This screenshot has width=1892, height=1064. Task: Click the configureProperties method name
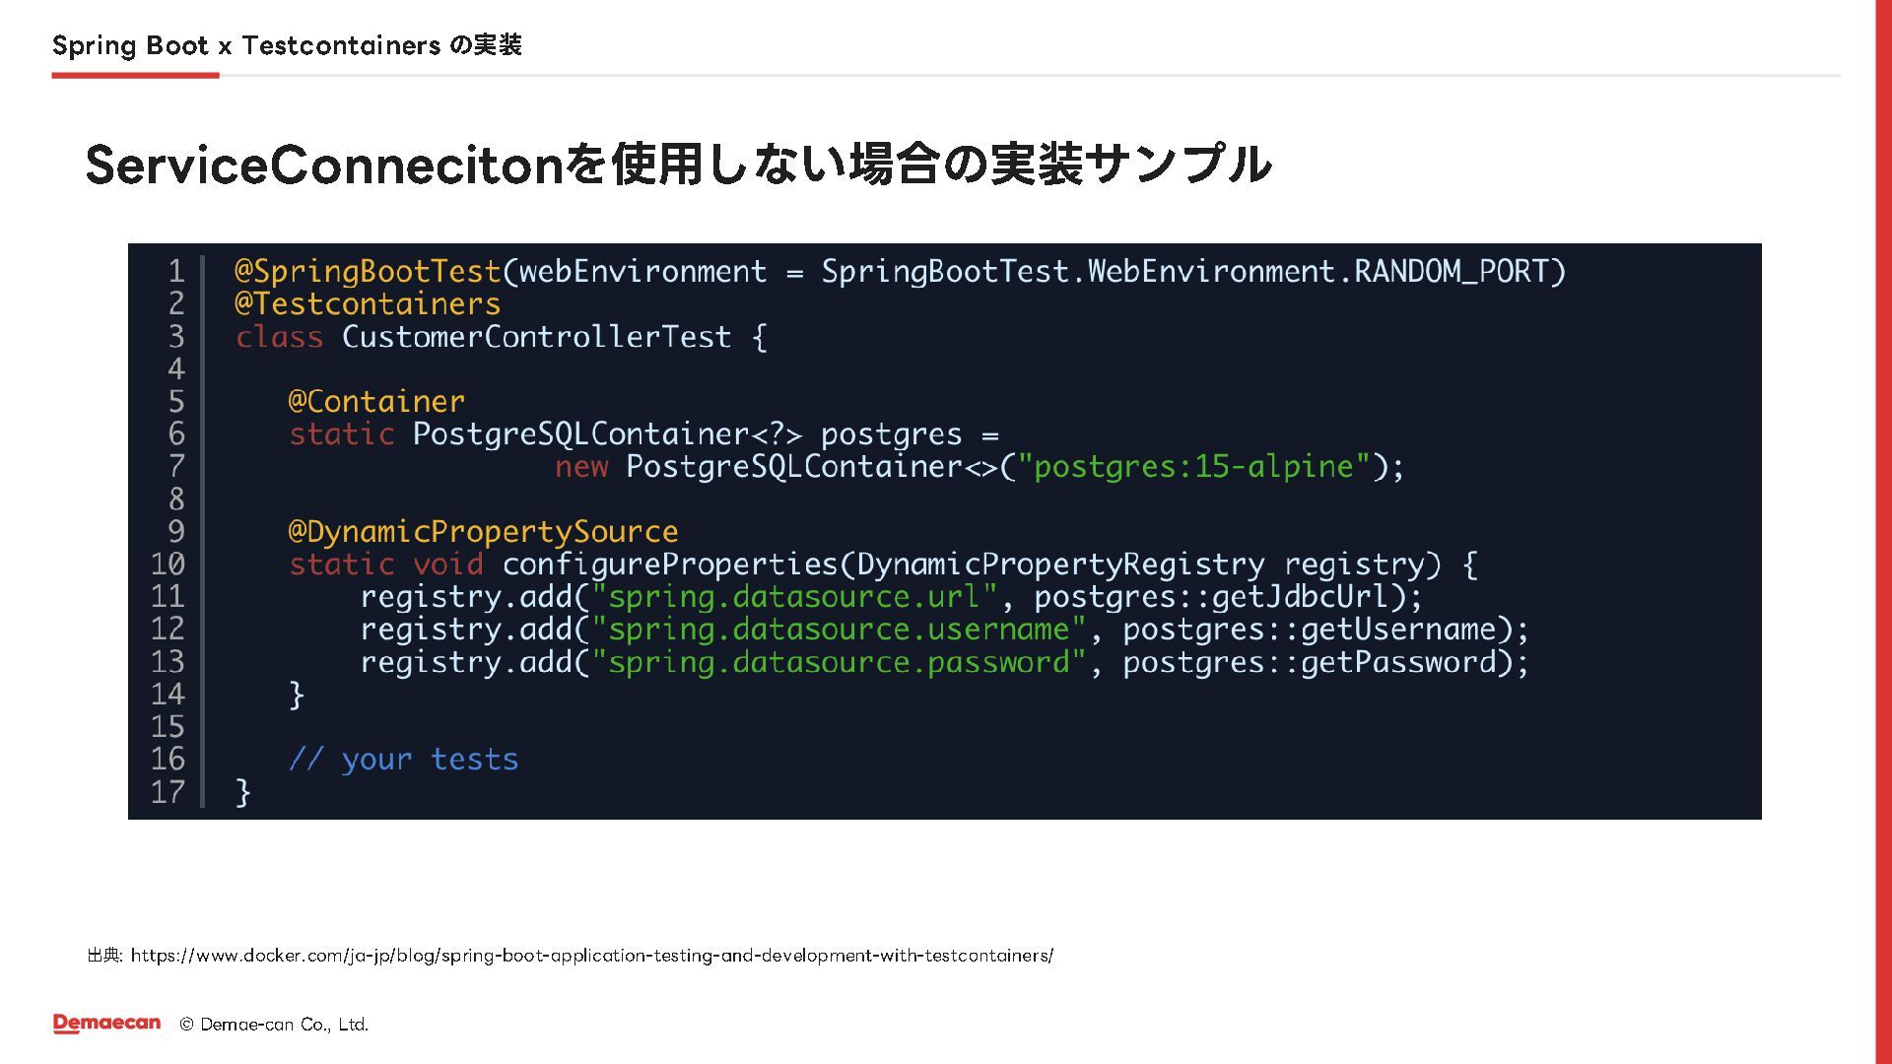669,564
